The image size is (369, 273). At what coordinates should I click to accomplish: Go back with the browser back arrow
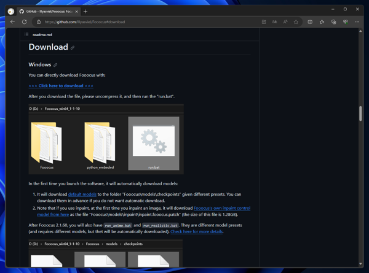click(x=12, y=22)
